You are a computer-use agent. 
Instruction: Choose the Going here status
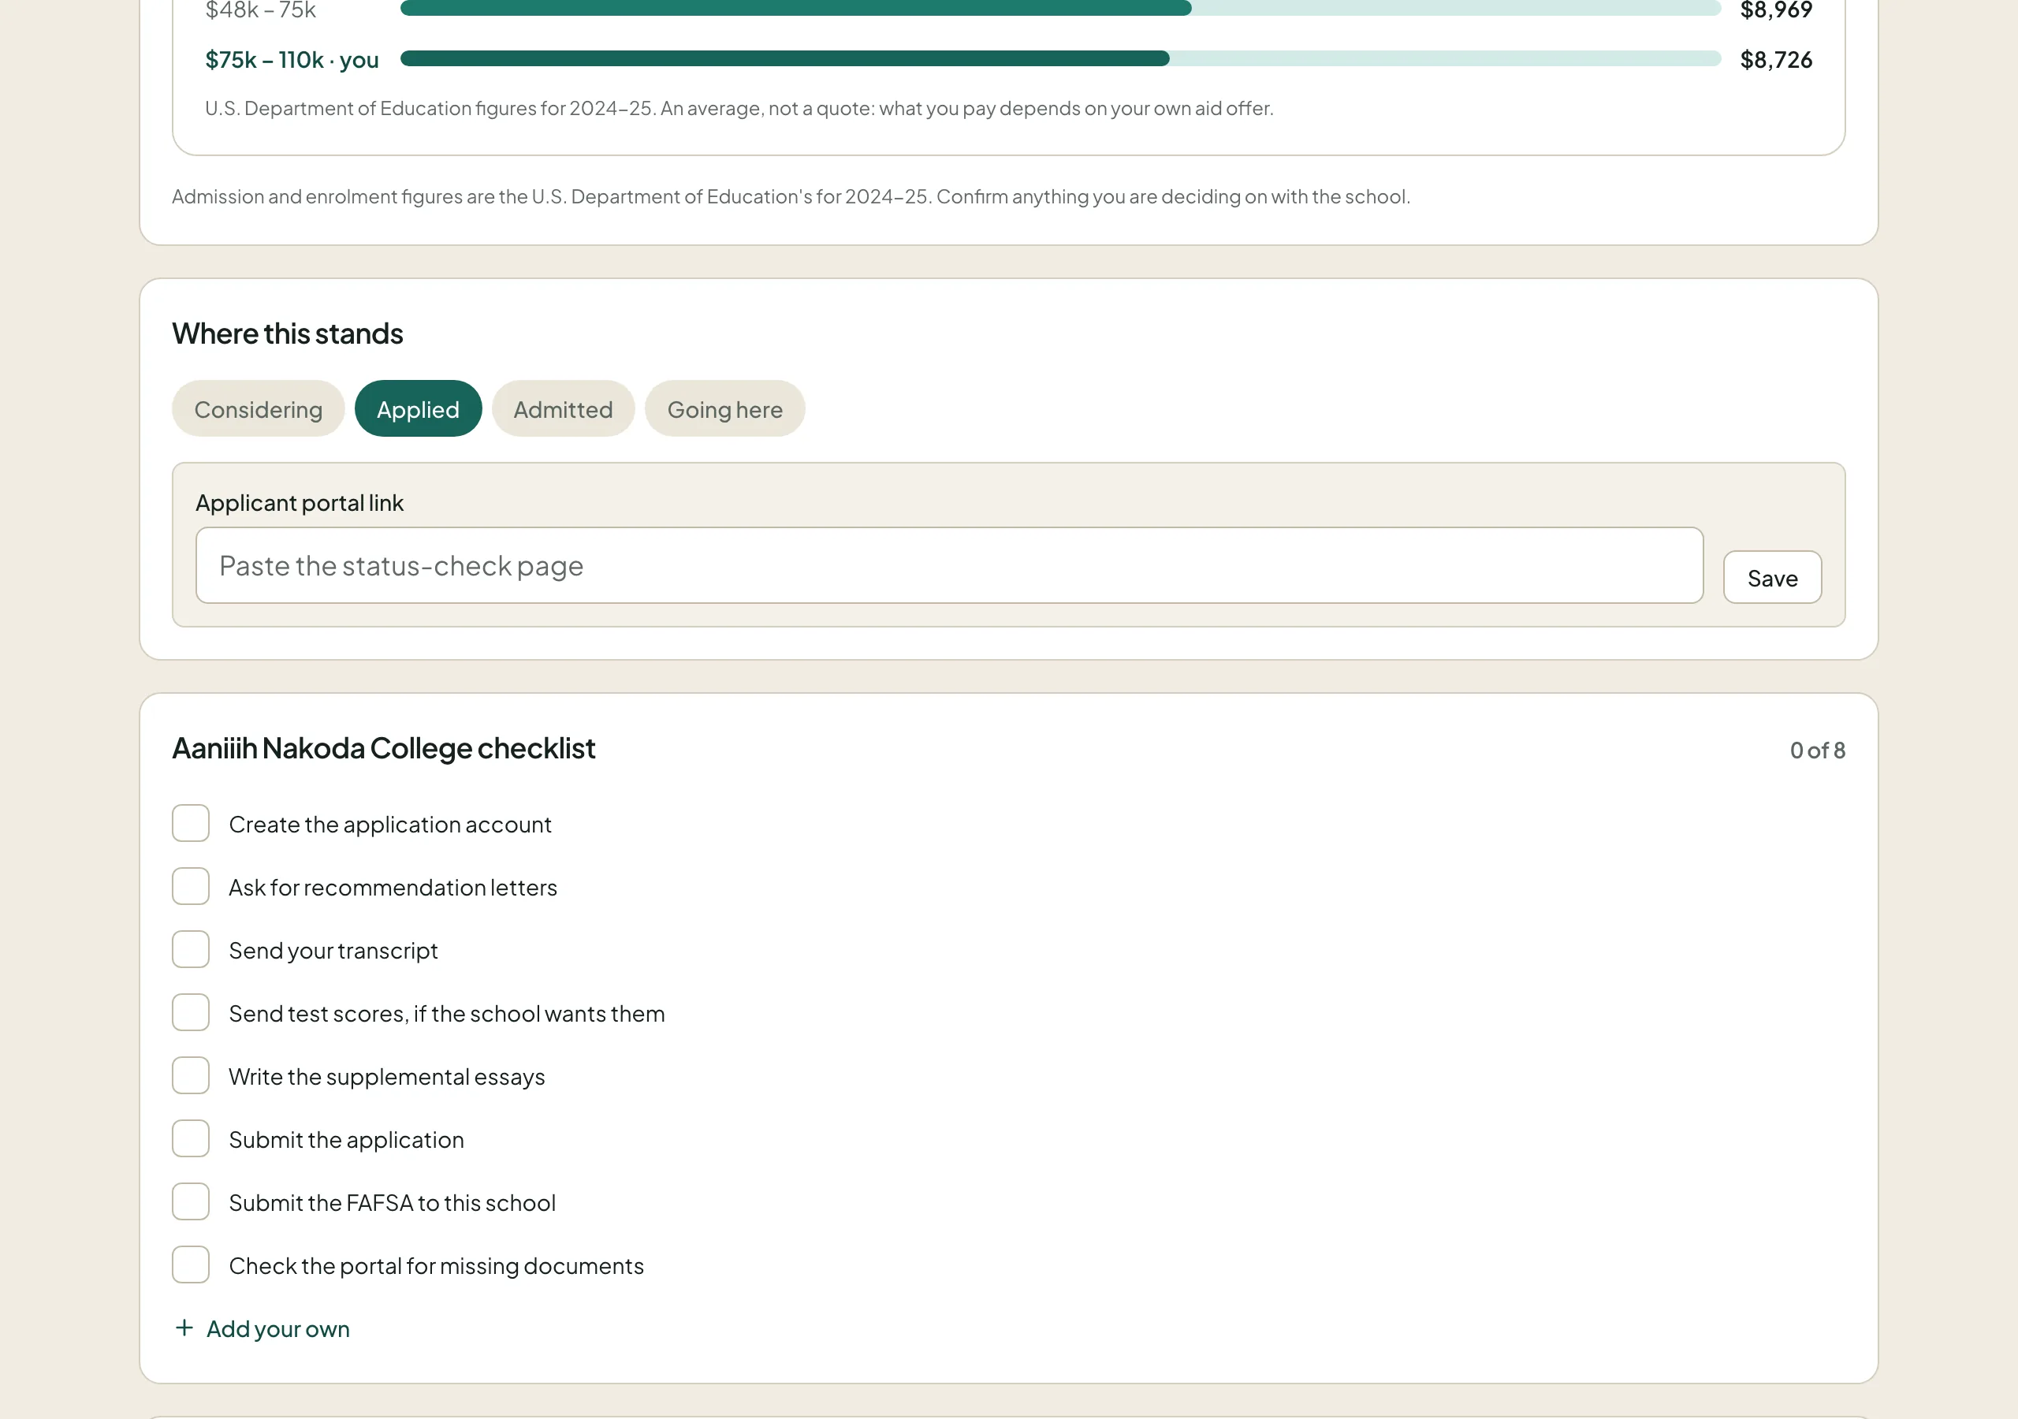pyautogui.click(x=725, y=409)
